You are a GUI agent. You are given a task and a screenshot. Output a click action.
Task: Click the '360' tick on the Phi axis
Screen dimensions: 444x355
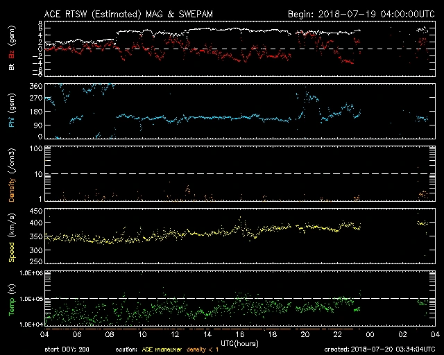tap(36, 86)
